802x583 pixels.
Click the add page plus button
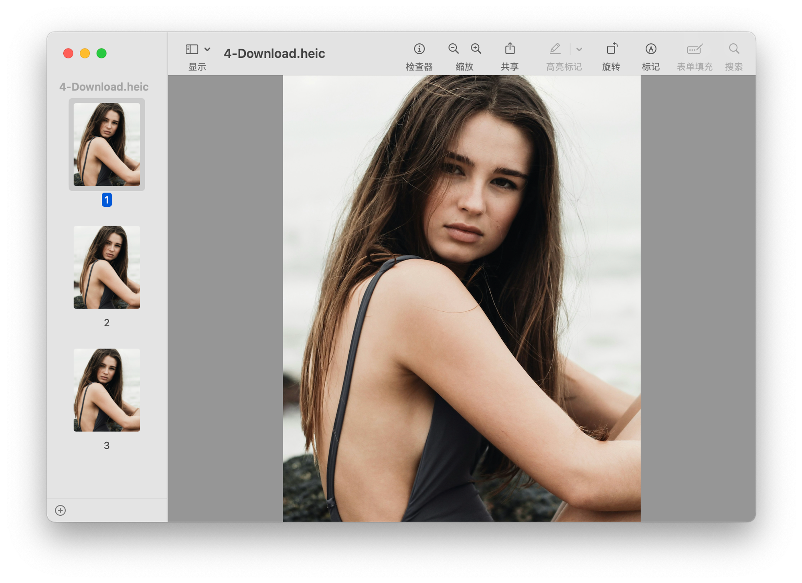pos(61,510)
